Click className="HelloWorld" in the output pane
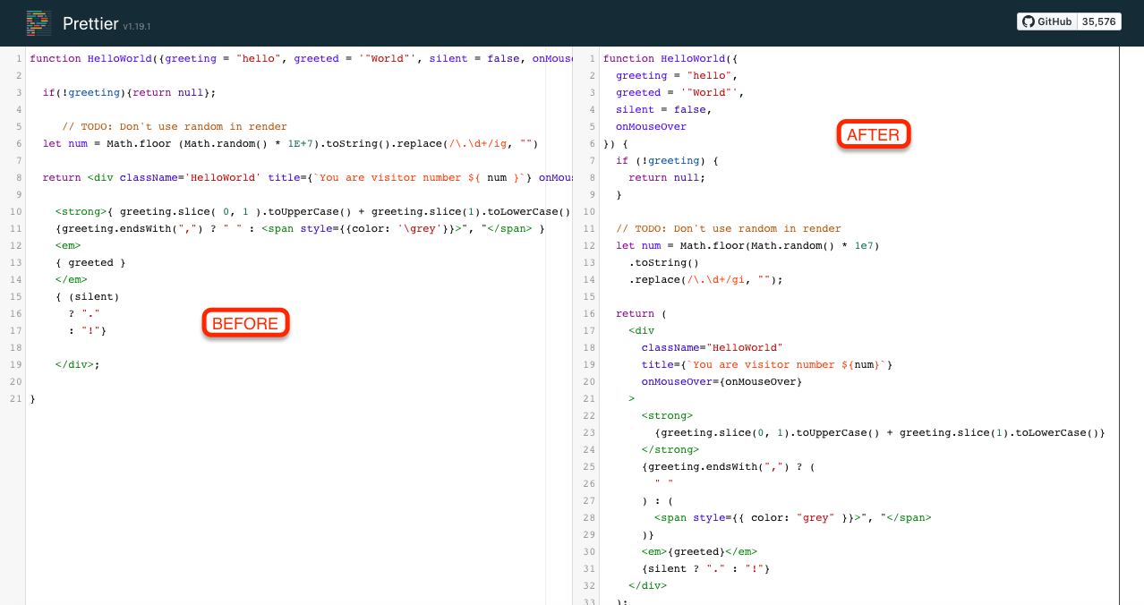The width and height of the screenshot is (1144, 605). tap(712, 347)
